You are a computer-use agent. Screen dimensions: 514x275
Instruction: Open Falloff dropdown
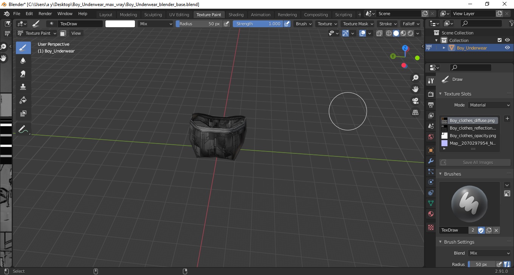pos(411,24)
